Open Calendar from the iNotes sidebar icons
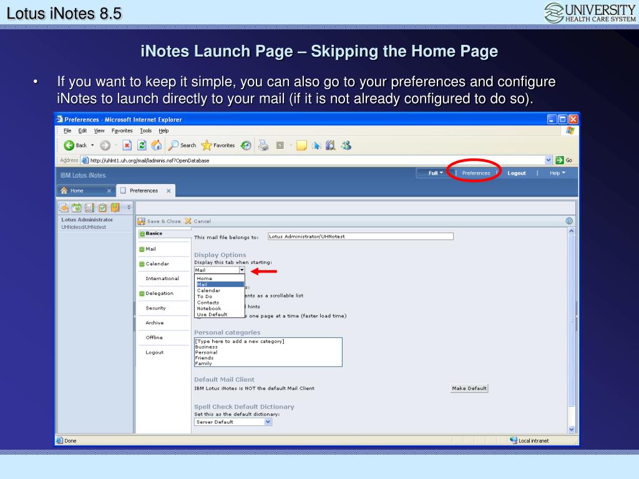The width and height of the screenshot is (639, 479). [x=77, y=208]
